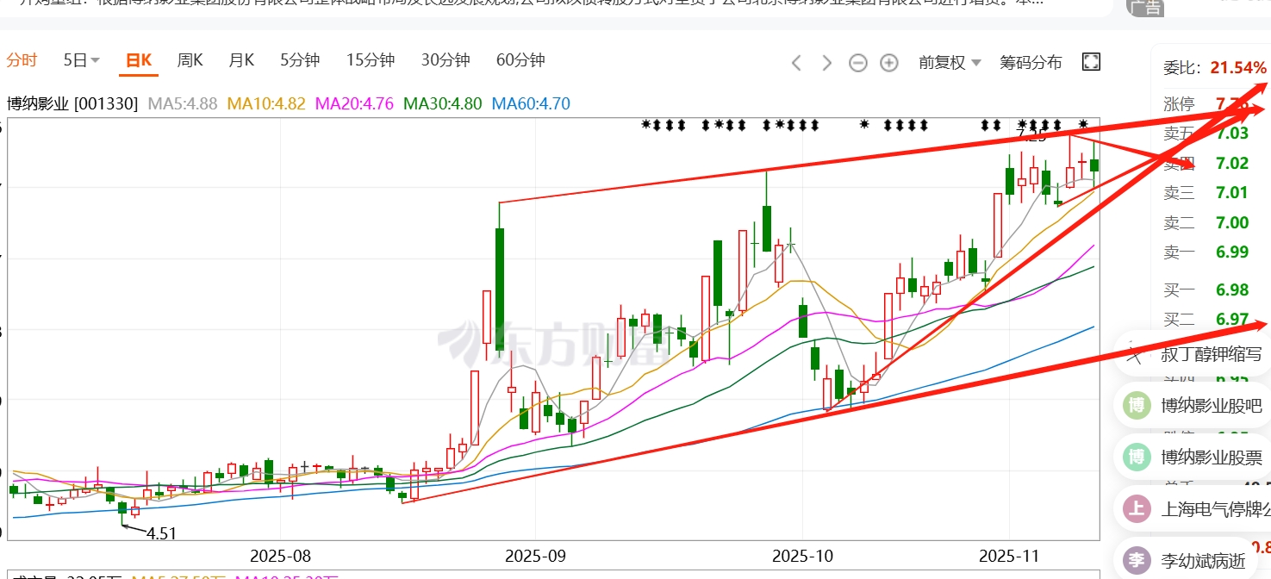Open the 李幼斌病逝 news link
Viewport: 1271px width, 579px height.
coord(1203,562)
